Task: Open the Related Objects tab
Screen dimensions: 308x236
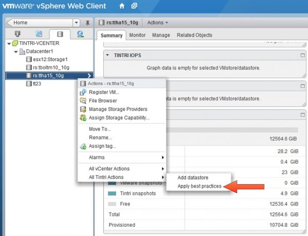Action: click(195, 35)
